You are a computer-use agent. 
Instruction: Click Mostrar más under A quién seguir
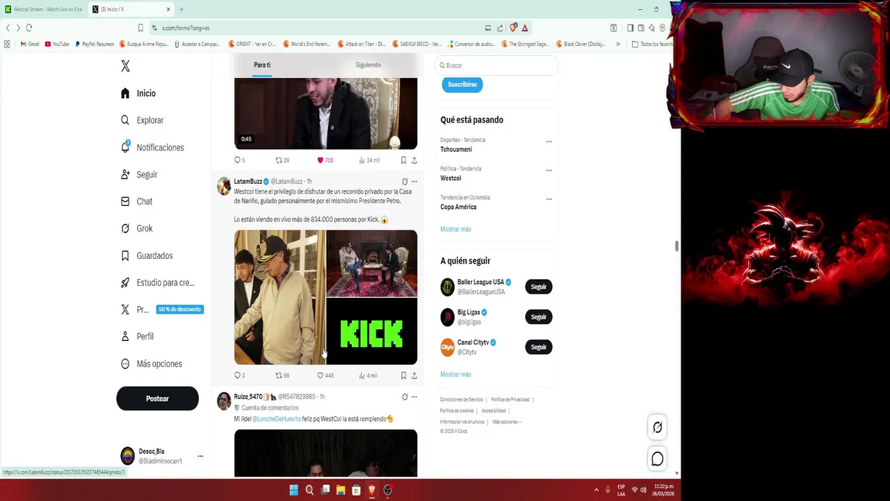click(455, 374)
